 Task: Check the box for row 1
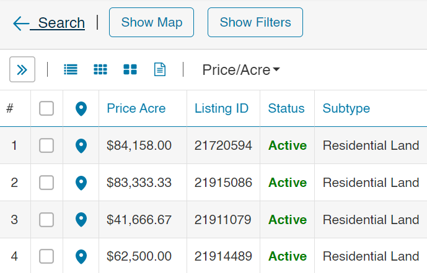click(46, 145)
